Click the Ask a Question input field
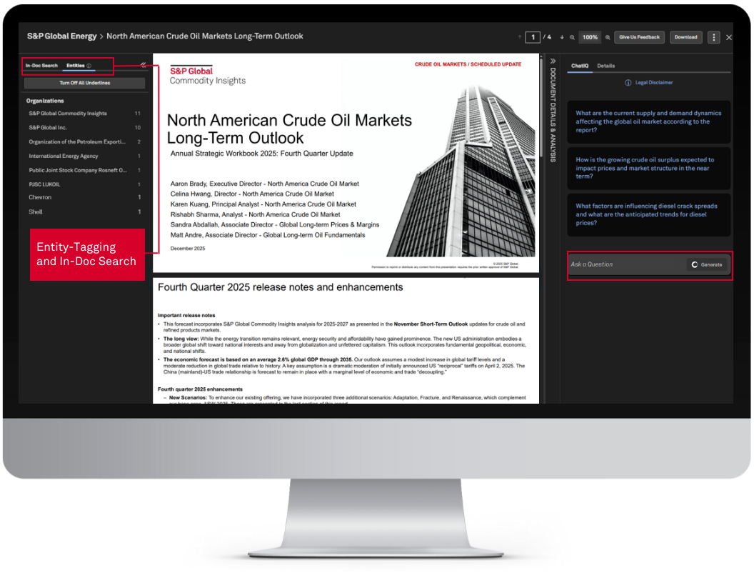The width and height of the screenshot is (754, 583). click(x=625, y=264)
